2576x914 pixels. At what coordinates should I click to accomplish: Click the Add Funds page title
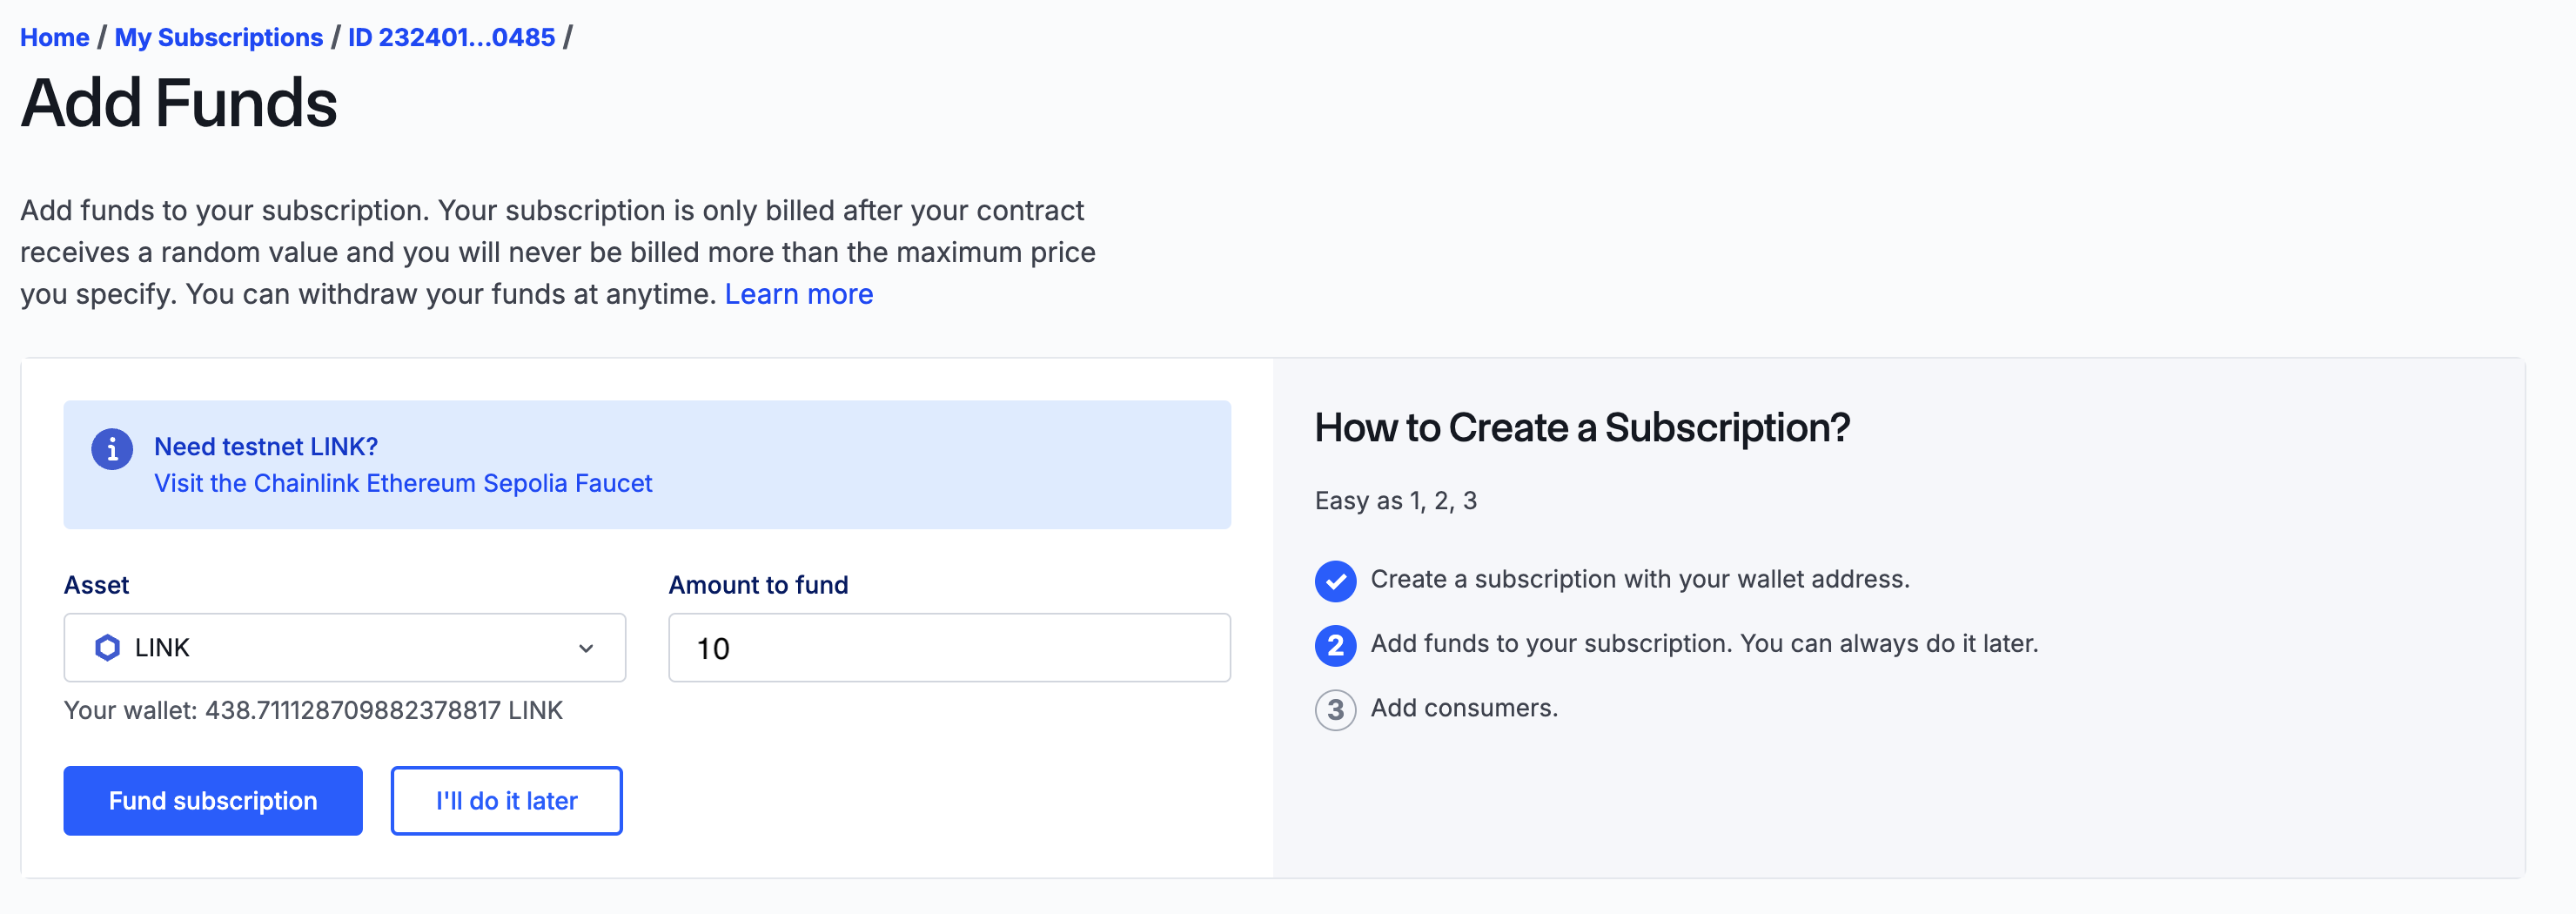pyautogui.click(x=179, y=103)
